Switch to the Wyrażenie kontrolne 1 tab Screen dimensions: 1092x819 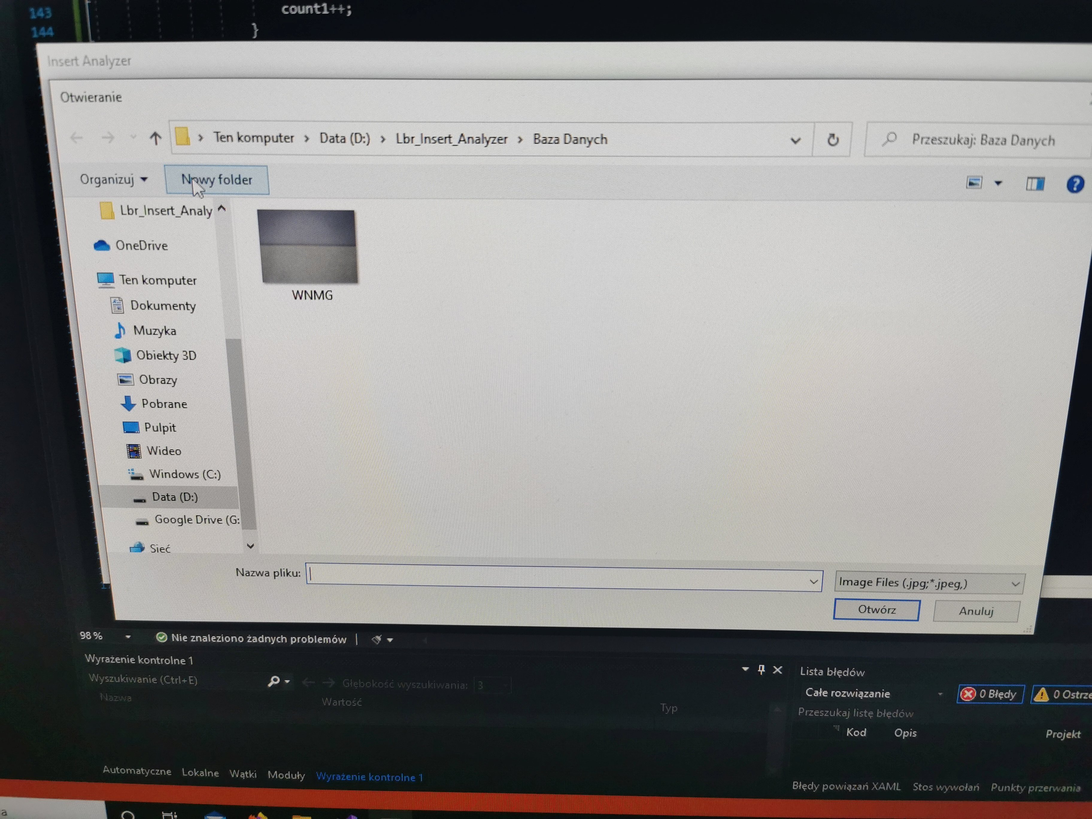369,776
